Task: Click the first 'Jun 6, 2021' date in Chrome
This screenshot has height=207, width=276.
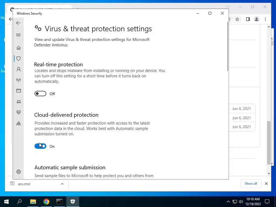Action: [x=241, y=109]
